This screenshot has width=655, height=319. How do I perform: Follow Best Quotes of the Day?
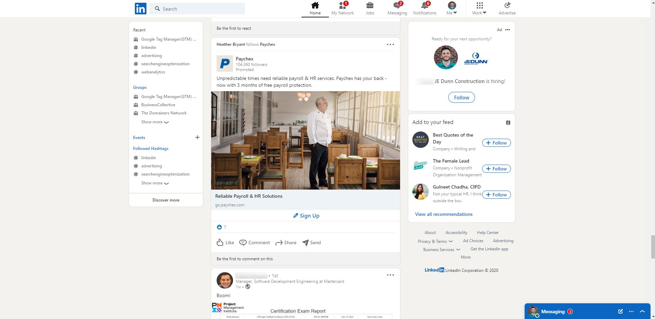tap(496, 143)
